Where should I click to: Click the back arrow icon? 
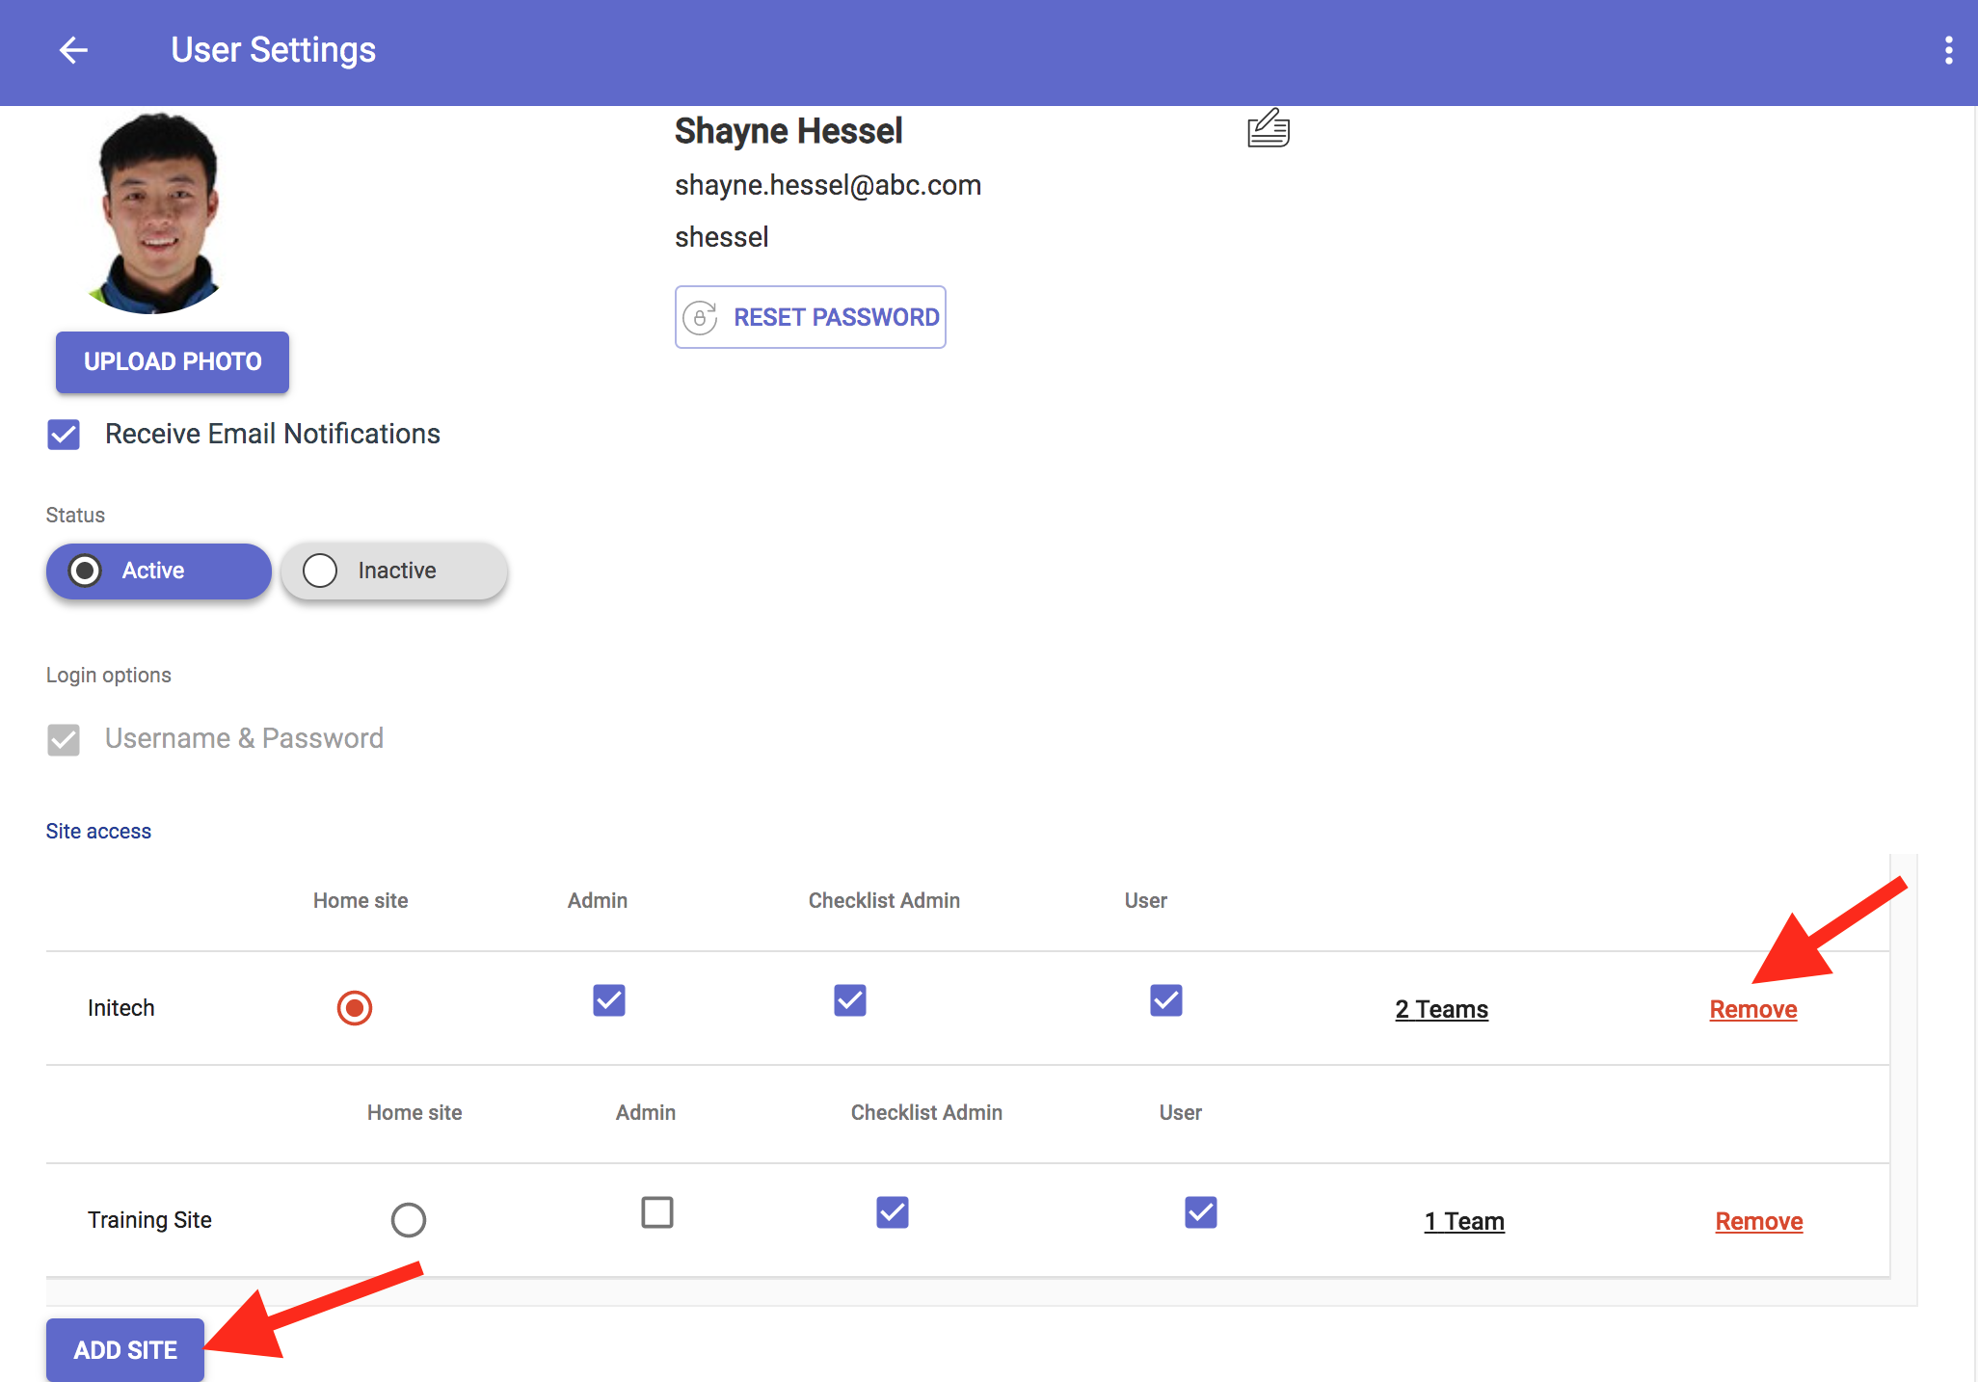(73, 50)
